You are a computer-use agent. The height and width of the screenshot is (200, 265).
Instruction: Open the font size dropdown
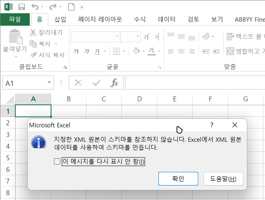point(138,37)
